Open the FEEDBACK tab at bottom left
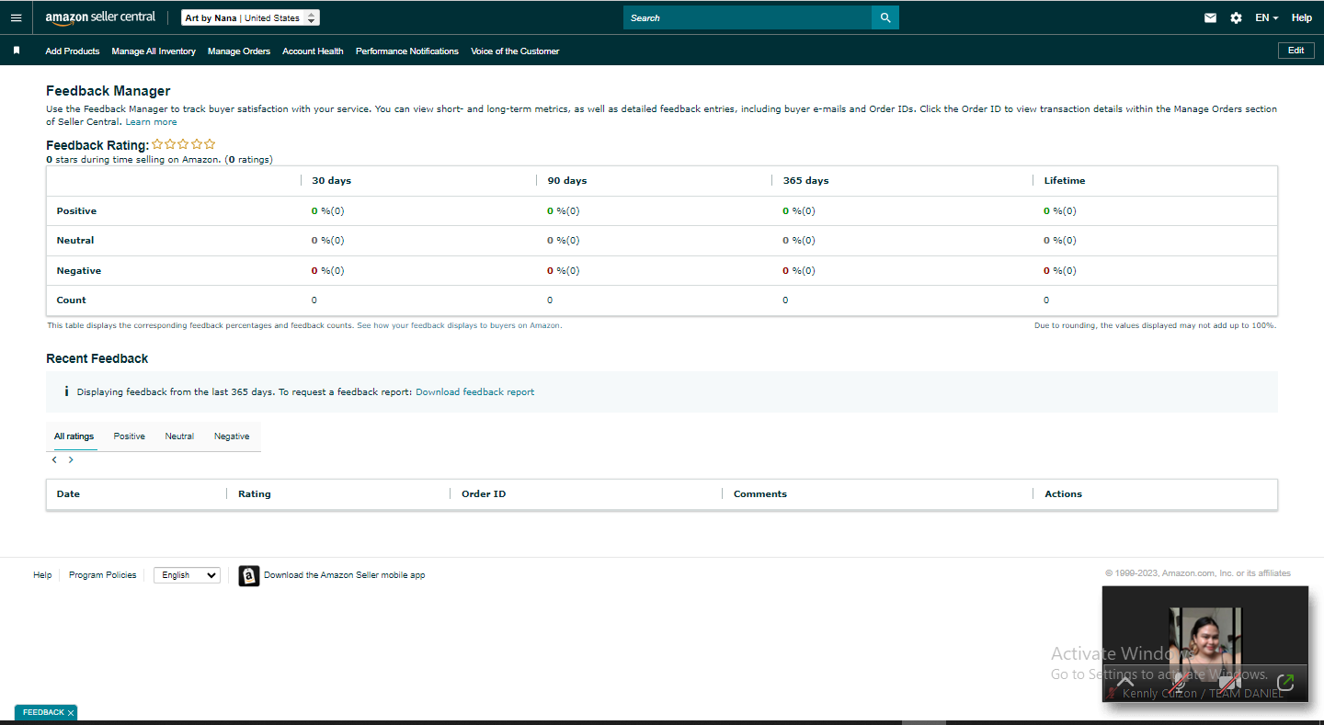Screen dimensions: 1324x725 43,712
